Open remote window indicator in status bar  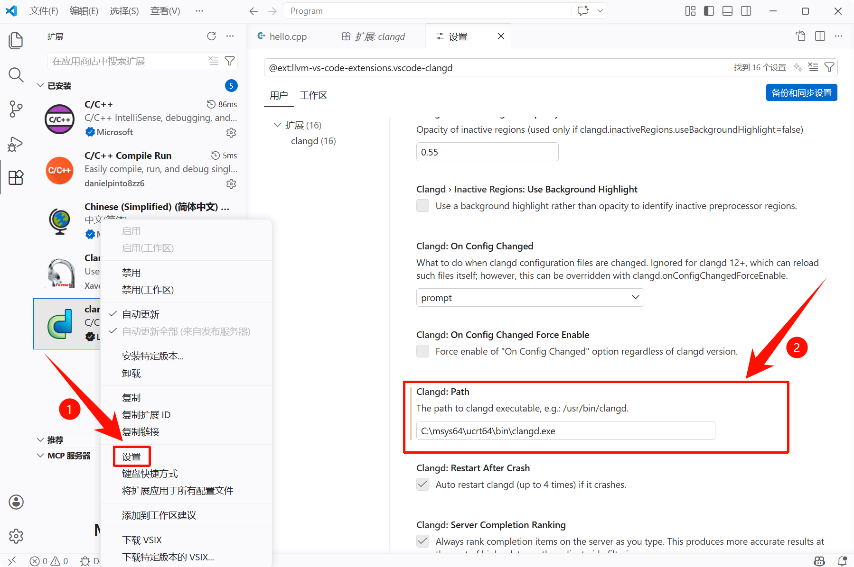coord(12,561)
